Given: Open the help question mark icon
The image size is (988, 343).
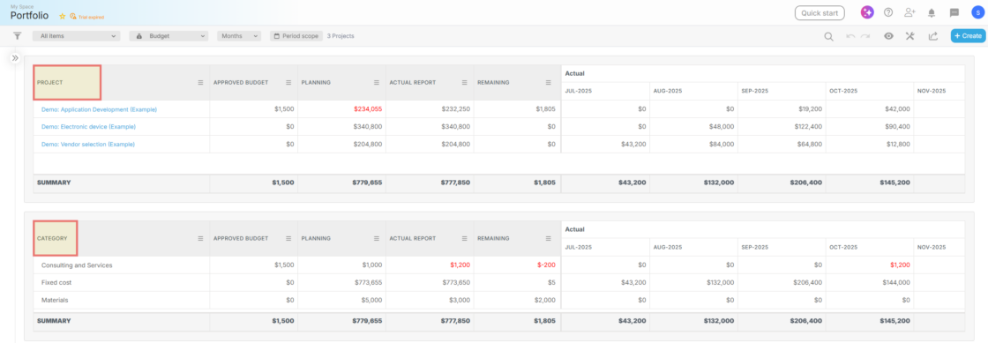Looking at the screenshot, I should click(888, 12).
